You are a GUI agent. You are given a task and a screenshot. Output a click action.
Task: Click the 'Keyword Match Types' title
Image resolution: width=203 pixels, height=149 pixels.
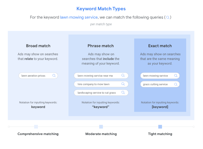click(101, 9)
